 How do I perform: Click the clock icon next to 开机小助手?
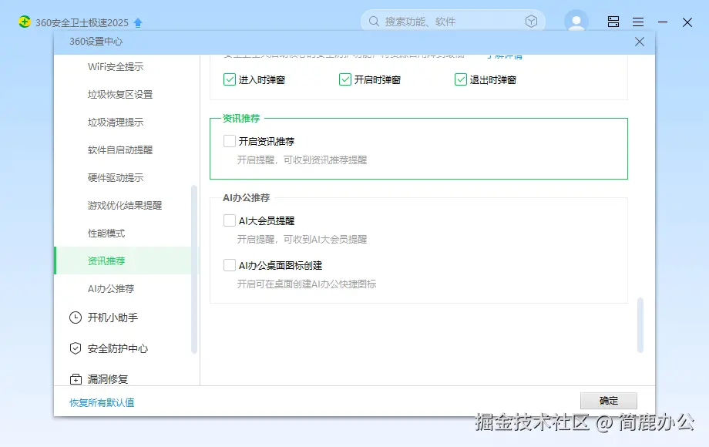click(76, 318)
